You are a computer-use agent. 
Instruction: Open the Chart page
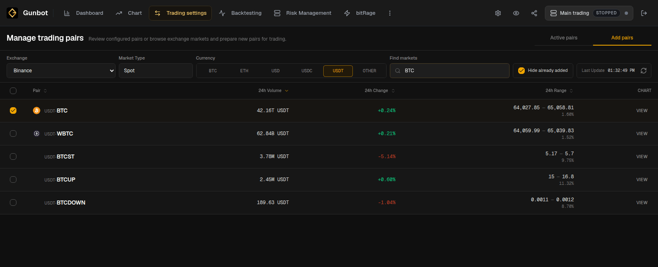(129, 13)
